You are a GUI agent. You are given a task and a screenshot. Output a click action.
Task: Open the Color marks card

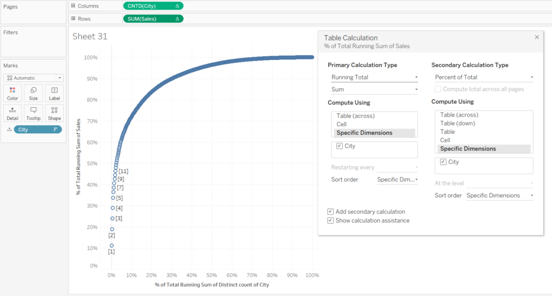point(12,93)
